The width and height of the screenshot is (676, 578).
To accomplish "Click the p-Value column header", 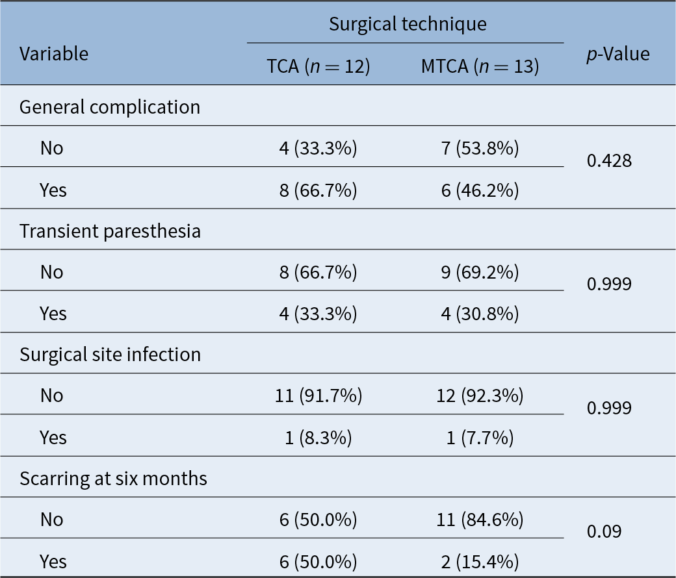I will [x=617, y=53].
